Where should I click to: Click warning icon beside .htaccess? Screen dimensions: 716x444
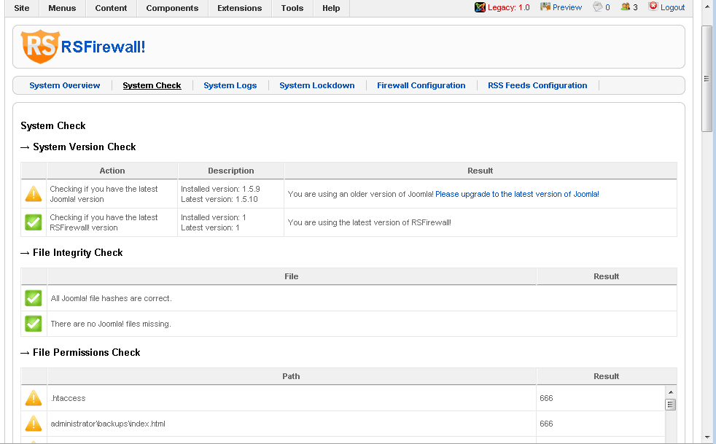tap(34, 398)
